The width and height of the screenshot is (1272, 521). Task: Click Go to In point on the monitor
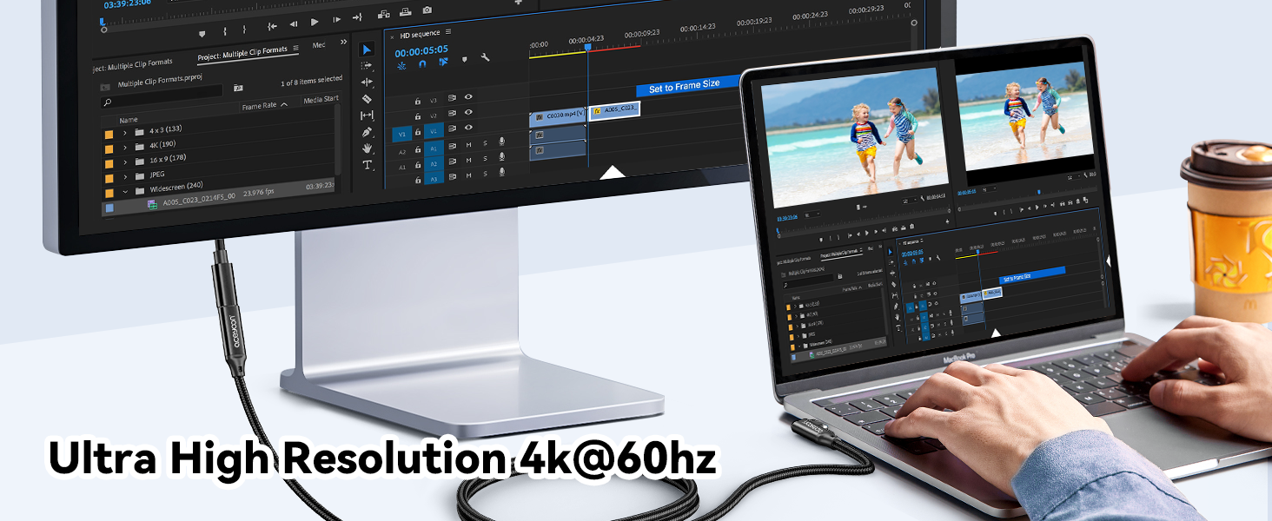click(272, 26)
